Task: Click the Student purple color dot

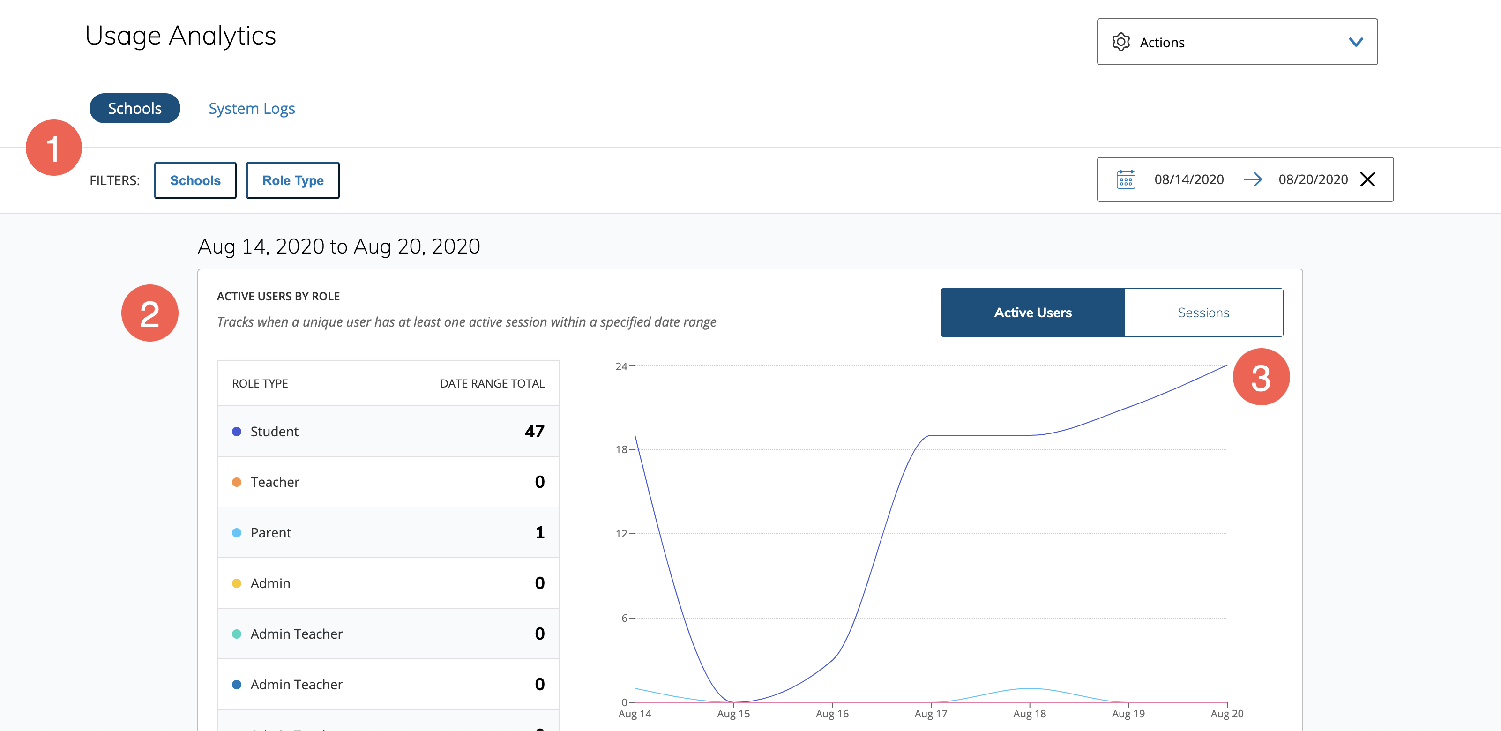Action: click(237, 432)
